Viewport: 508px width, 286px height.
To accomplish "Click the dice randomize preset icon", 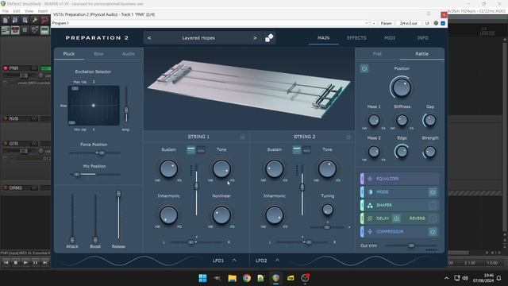I will tap(269, 38).
